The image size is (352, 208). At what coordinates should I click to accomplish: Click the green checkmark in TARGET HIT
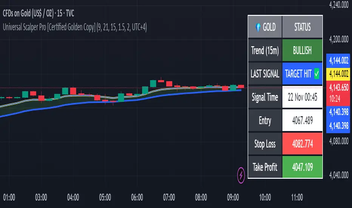tap(316, 73)
